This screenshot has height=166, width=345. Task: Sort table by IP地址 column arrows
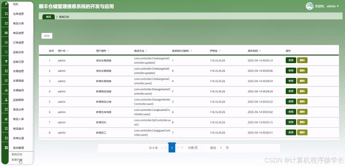point(220,51)
